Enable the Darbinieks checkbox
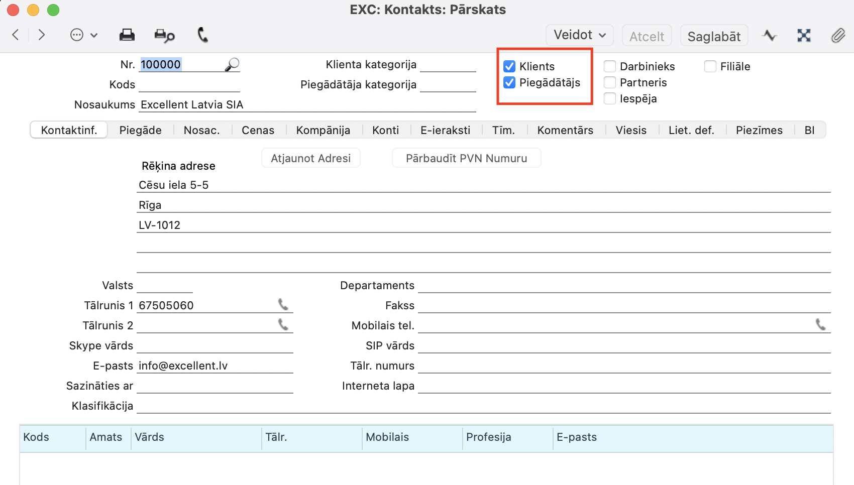Screen dimensions: 854x485 [610, 66]
